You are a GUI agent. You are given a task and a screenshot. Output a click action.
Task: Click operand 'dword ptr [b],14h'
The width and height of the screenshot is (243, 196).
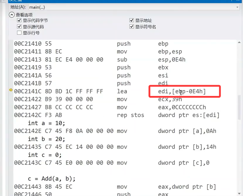point(187,147)
